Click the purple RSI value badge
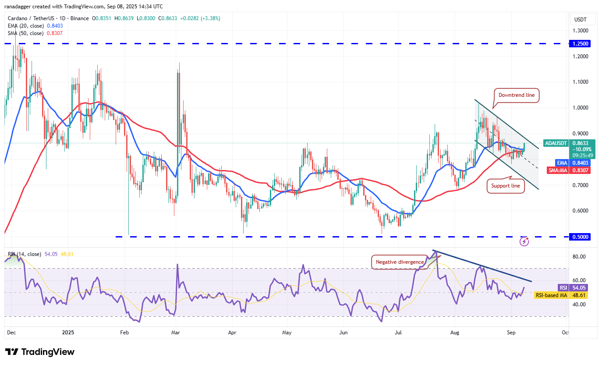Viewport: 602px width, 365px height. pos(565,287)
